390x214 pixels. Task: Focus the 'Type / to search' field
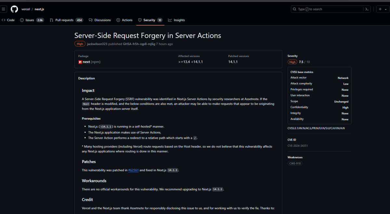point(331,9)
